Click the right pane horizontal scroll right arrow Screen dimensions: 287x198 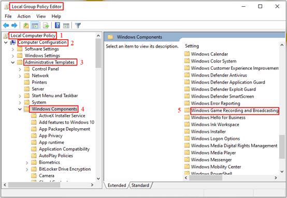(276, 178)
